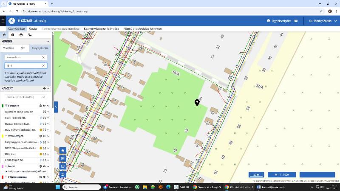
Task: Click the map undo/back arrow button
Action: click(62, 174)
